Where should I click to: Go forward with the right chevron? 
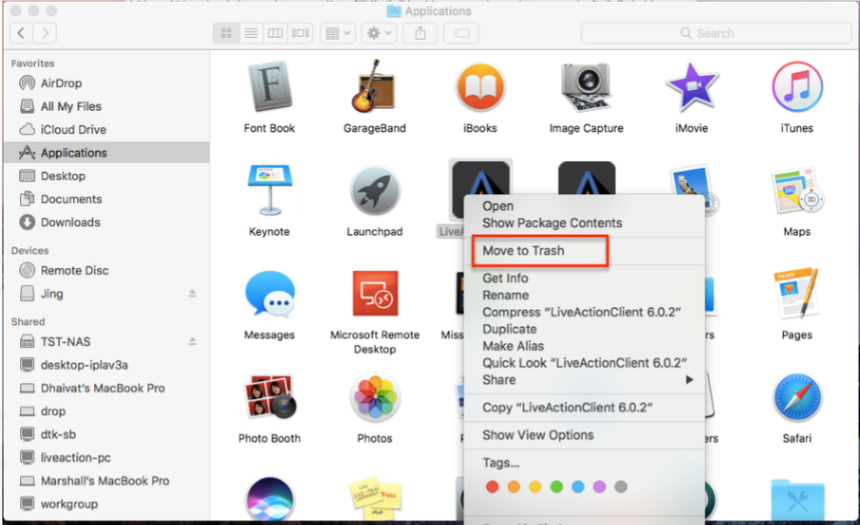coord(45,33)
